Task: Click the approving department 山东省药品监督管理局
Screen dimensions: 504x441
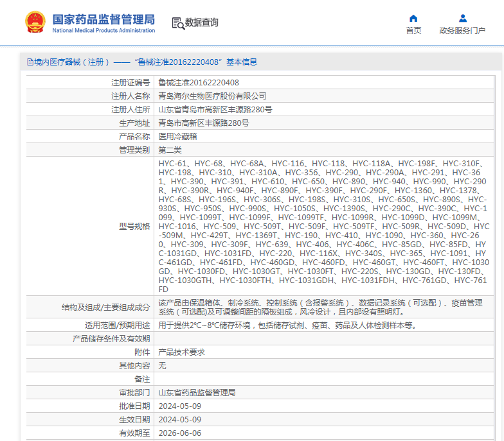Action: click(197, 393)
